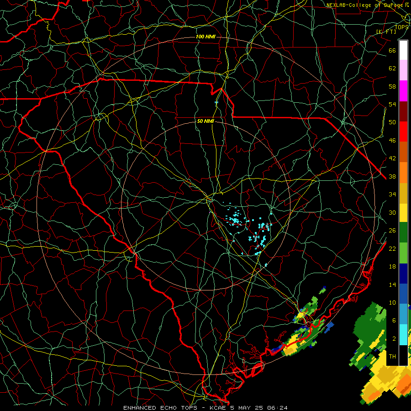Image resolution: width=411 pixels, height=411 pixels.
Task: Click legend value "50"
Action: coord(392,122)
